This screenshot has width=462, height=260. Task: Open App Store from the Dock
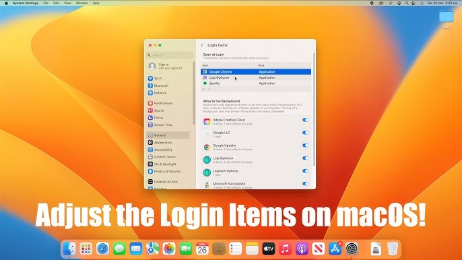335,249
